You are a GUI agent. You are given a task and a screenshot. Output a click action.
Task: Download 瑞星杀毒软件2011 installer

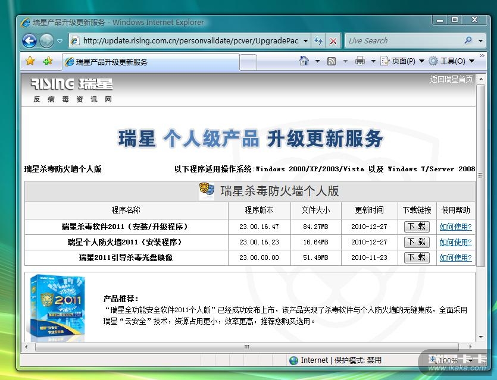pyautogui.click(x=417, y=227)
